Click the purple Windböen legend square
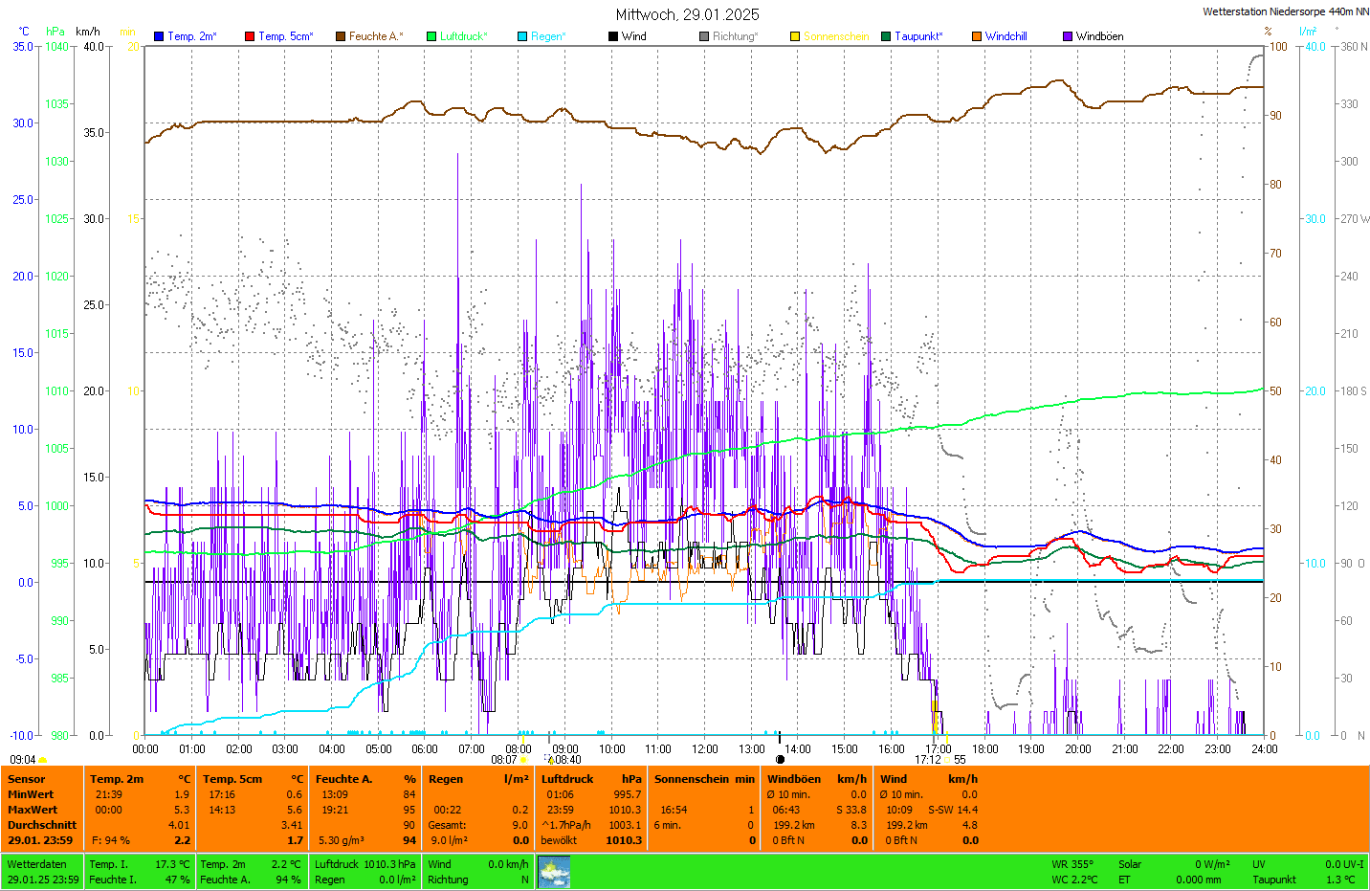1370x891 pixels. (x=1068, y=36)
